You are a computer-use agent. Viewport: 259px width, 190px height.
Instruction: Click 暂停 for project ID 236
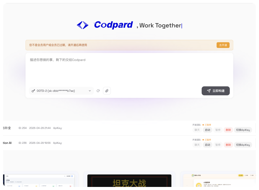click(x=218, y=145)
